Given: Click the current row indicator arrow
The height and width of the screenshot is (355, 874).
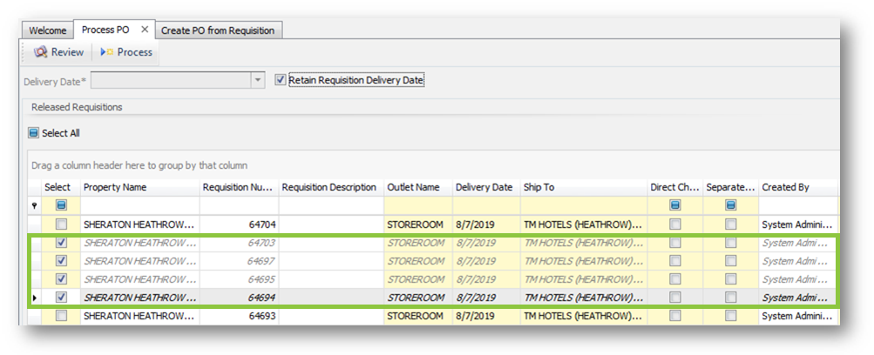Looking at the screenshot, I should click(x=35, y=298).
